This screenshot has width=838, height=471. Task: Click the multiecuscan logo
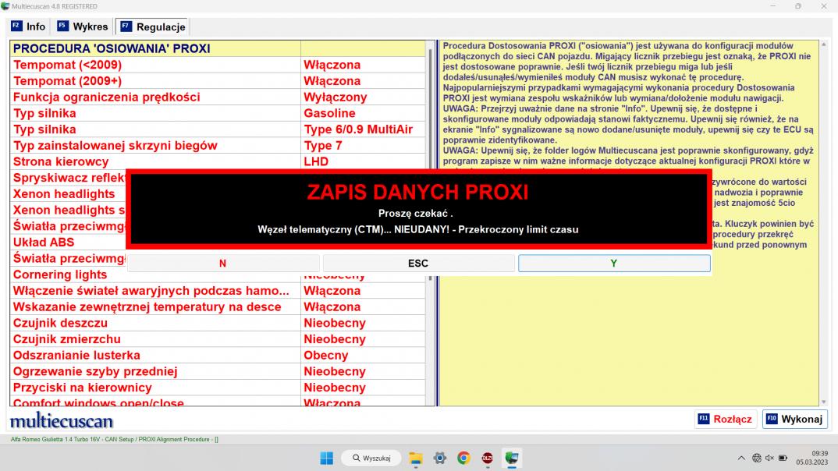point(62,420)
